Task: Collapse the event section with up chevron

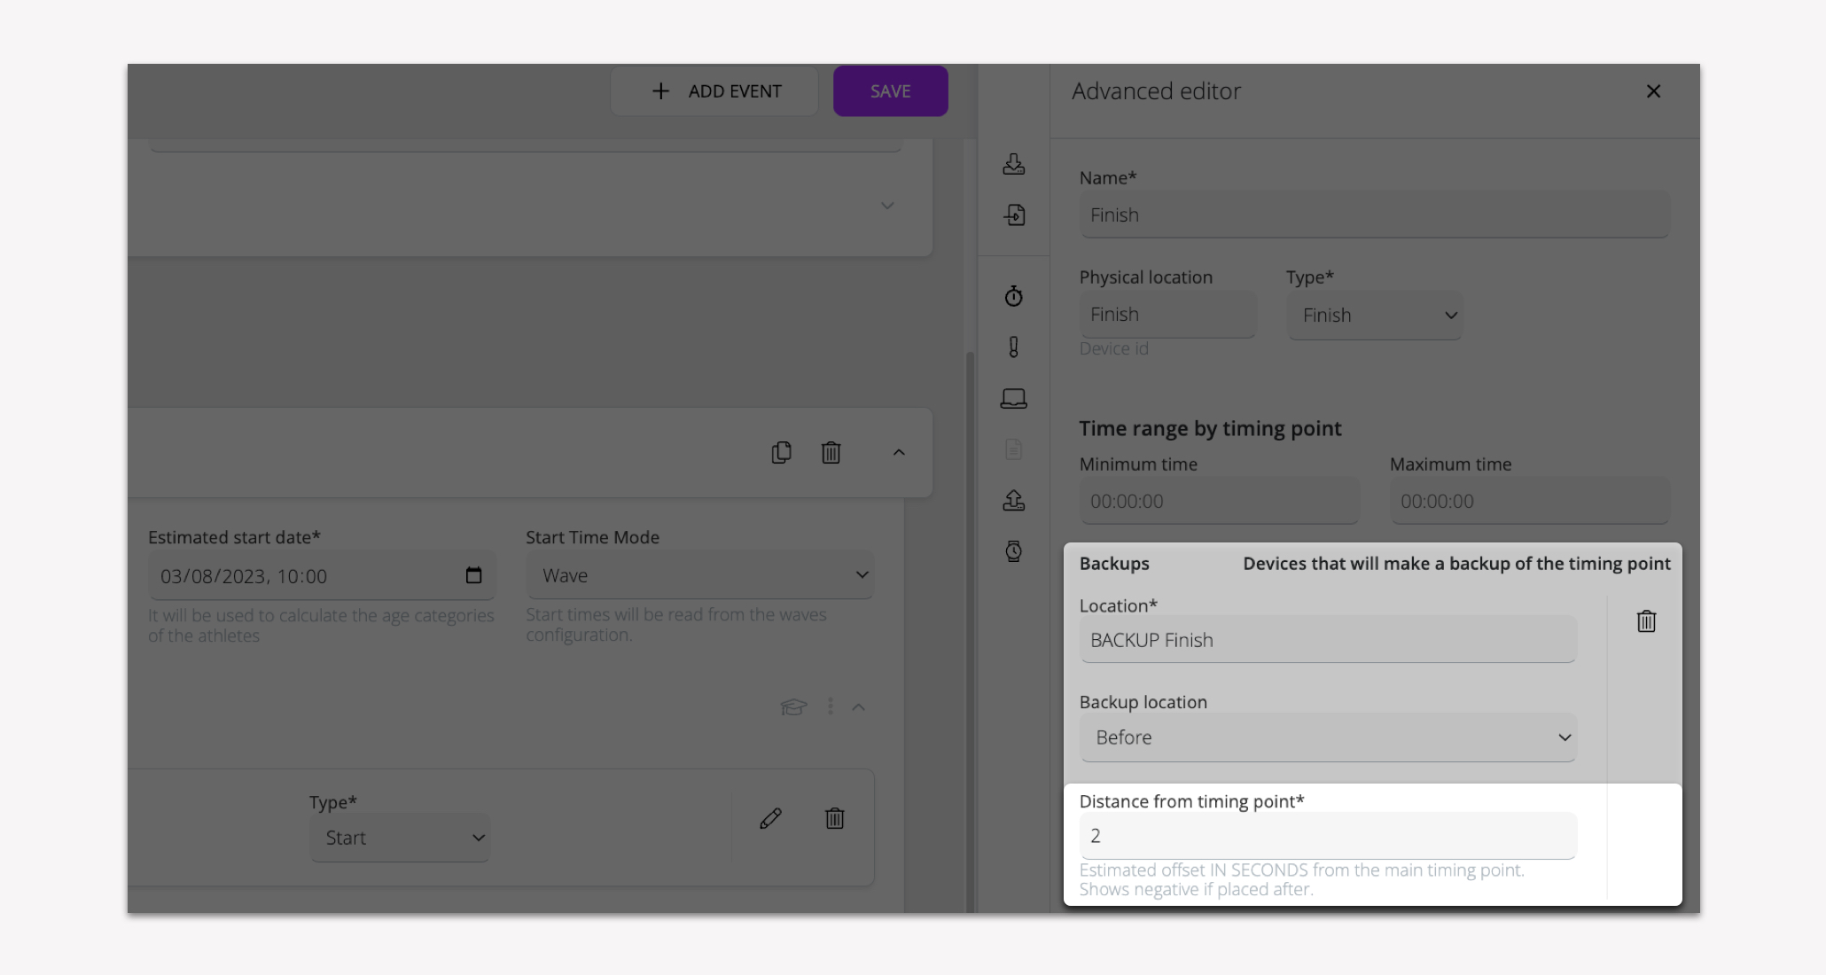Action: (x=899, y=452)
